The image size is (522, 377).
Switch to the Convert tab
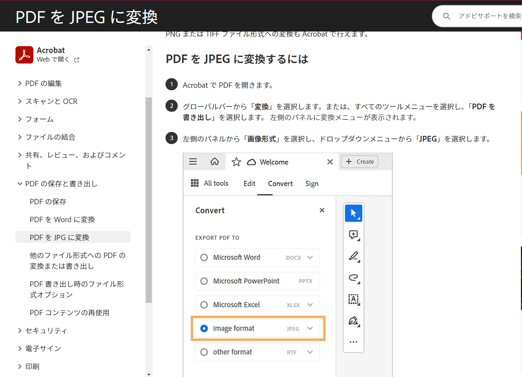[280, 183]
